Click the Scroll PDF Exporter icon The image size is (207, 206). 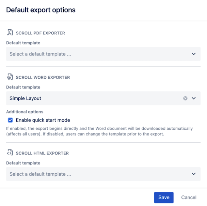[x=10, y=33]
